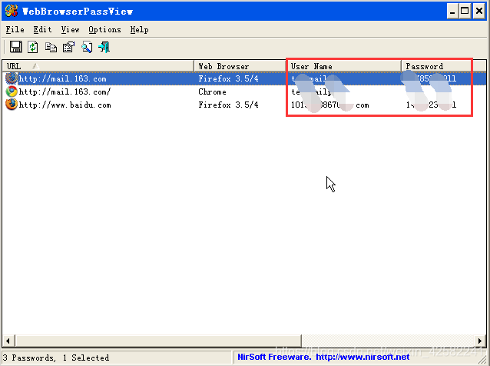Sort by the Web Browser column header

pos(240,66)
